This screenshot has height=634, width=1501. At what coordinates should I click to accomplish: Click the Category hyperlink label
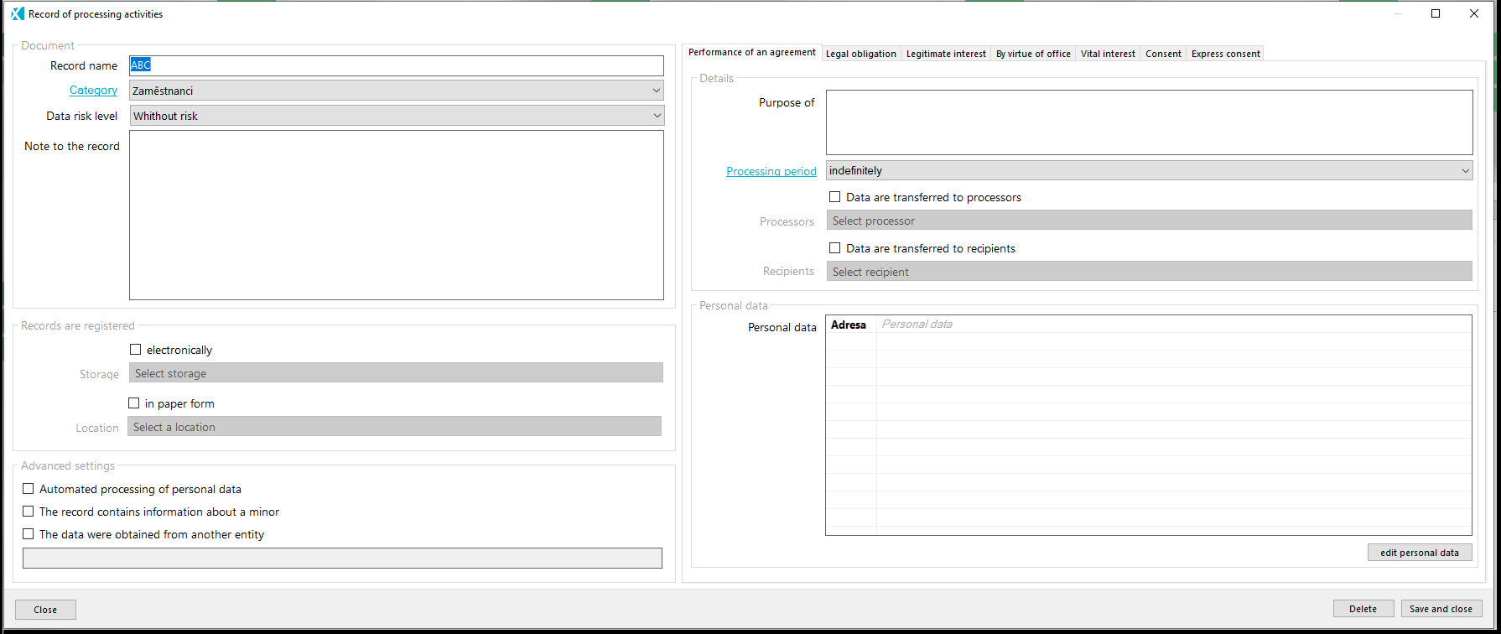(93, 91)
